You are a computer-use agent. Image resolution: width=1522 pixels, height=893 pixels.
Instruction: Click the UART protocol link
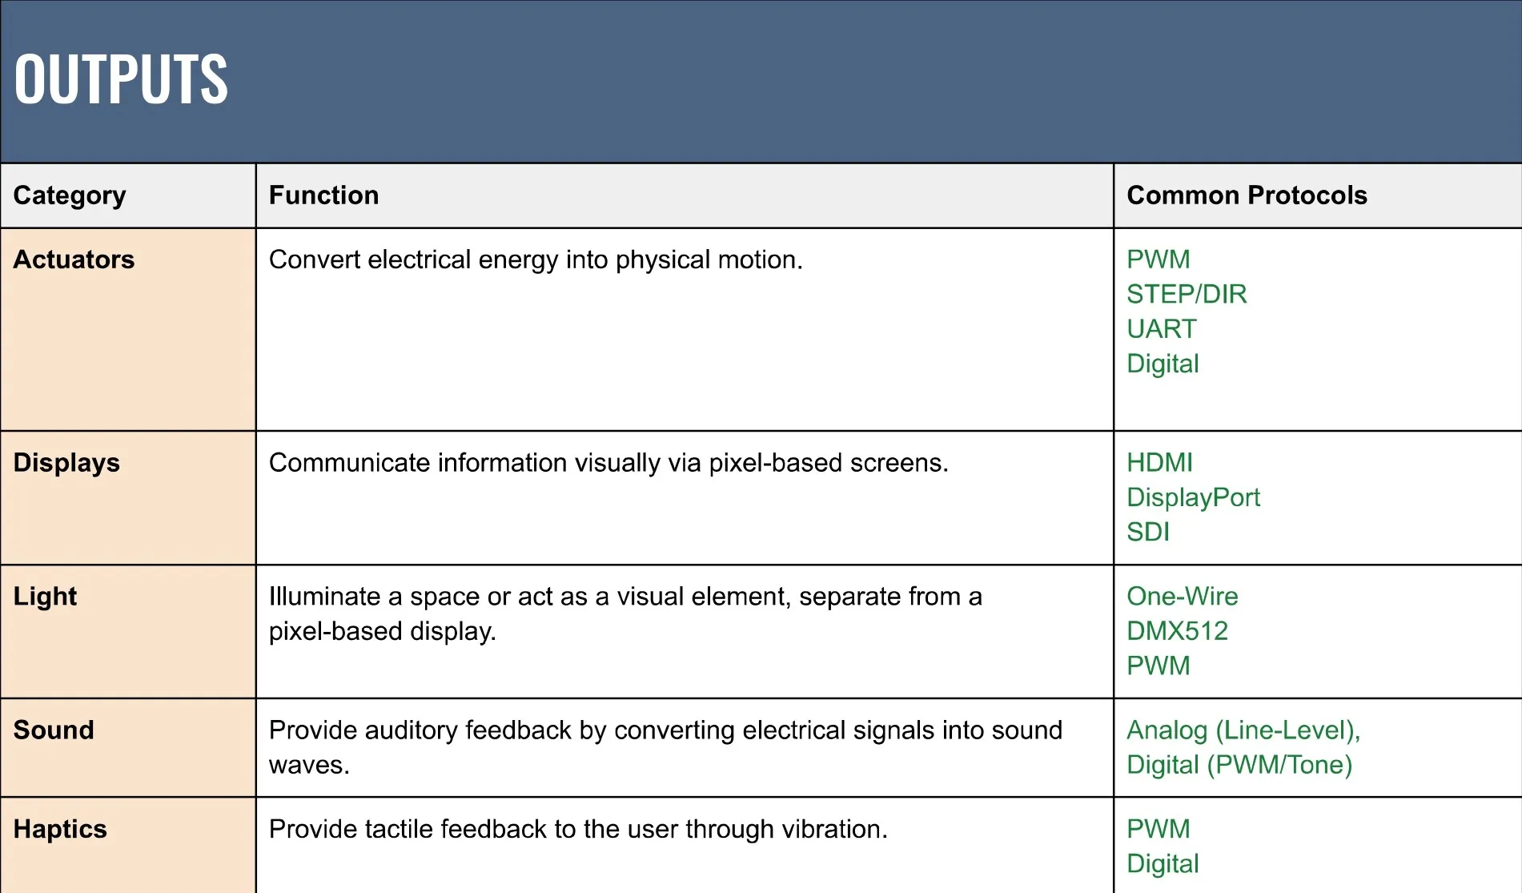point(1161,329)
